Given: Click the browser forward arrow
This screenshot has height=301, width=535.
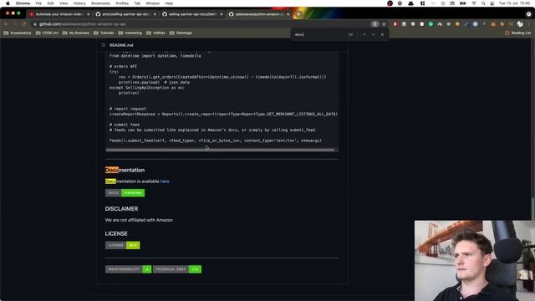Looking at the screenshot, I should 15,24.
